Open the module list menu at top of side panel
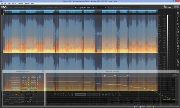The height and width of the screenshot is (108, 180). 177,13
